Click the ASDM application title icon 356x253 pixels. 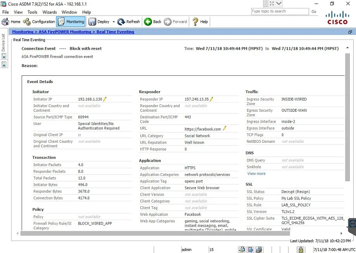(3, 4)
